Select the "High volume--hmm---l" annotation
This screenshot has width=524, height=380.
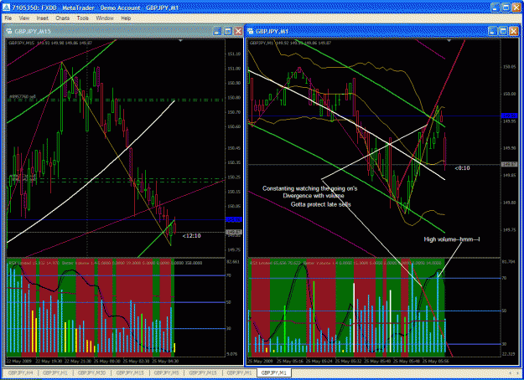coord(452,239)
